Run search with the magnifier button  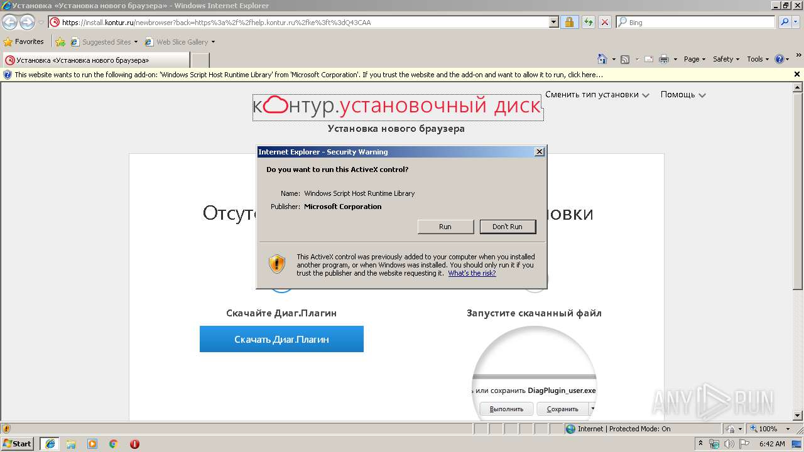[x=784, y=22]
